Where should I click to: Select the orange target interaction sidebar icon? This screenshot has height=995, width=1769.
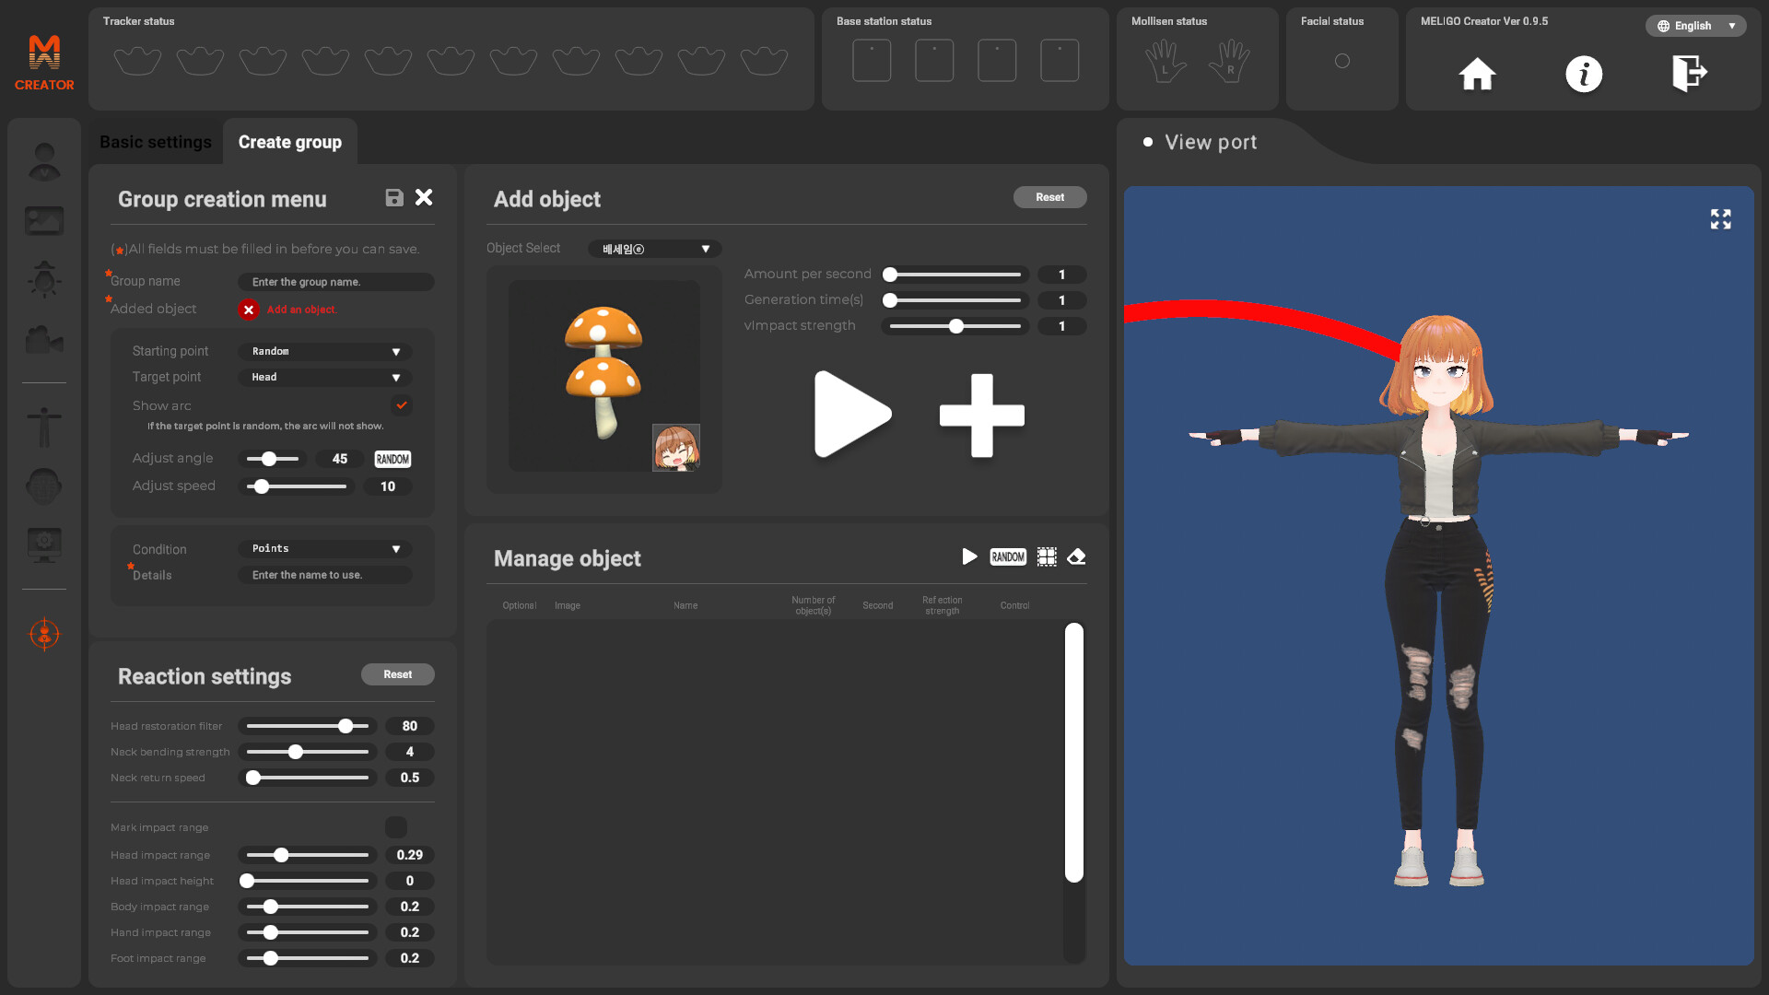44,634
